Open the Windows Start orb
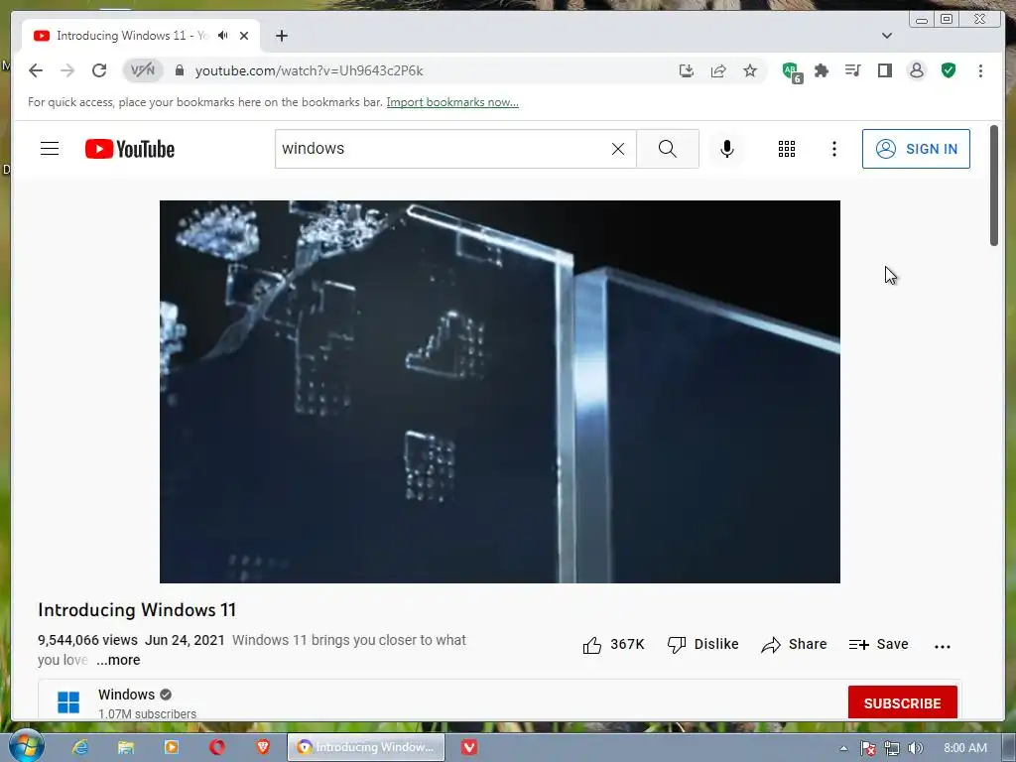 (x=26, y=746)
